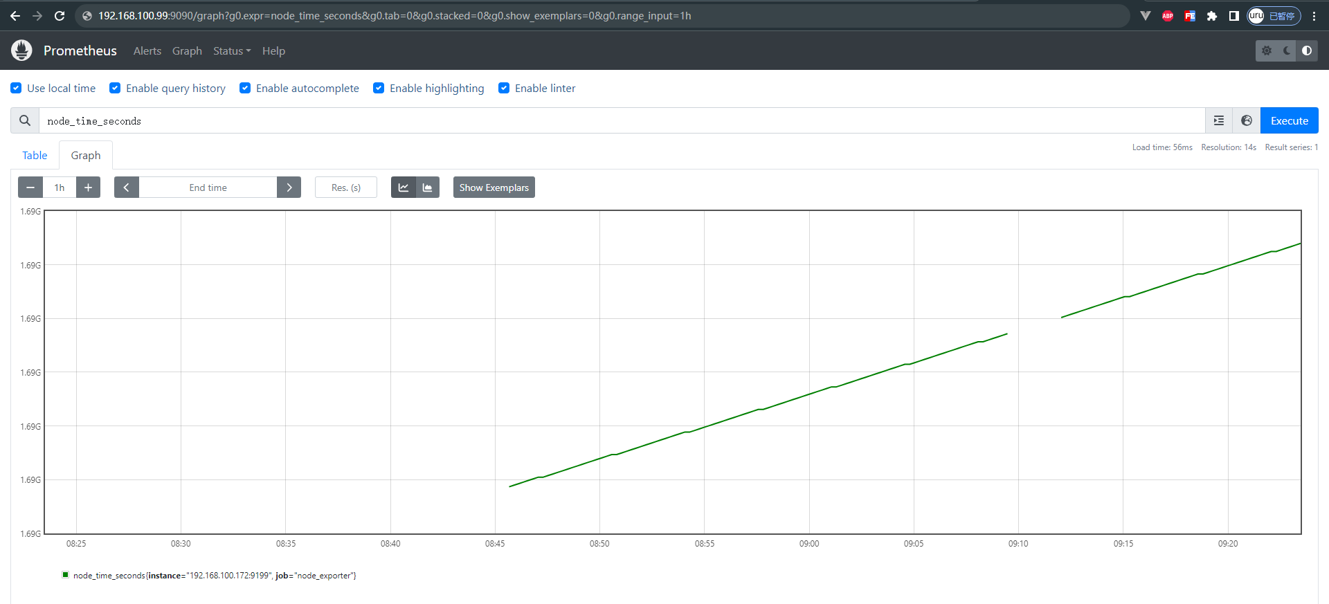Click the Execute button
This screenshot has height=604, width=1329.
click(x=1289, y=120)
